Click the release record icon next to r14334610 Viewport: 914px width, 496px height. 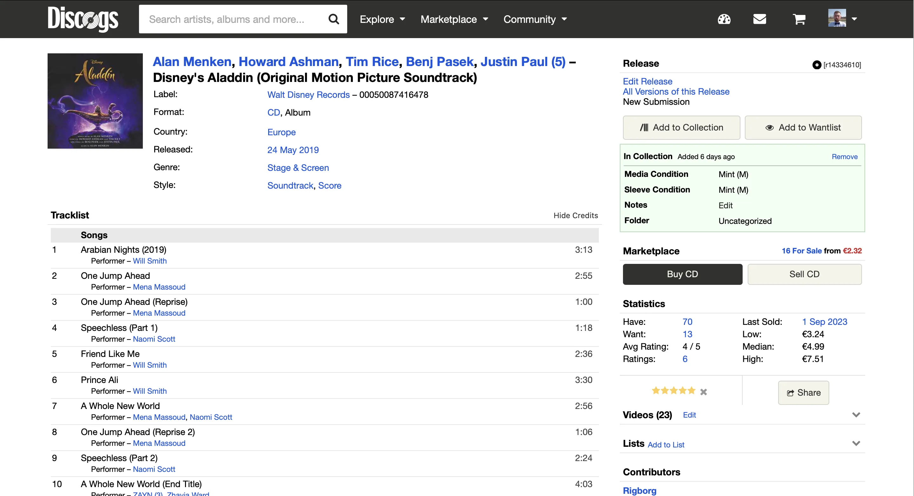tap(818, 64)
